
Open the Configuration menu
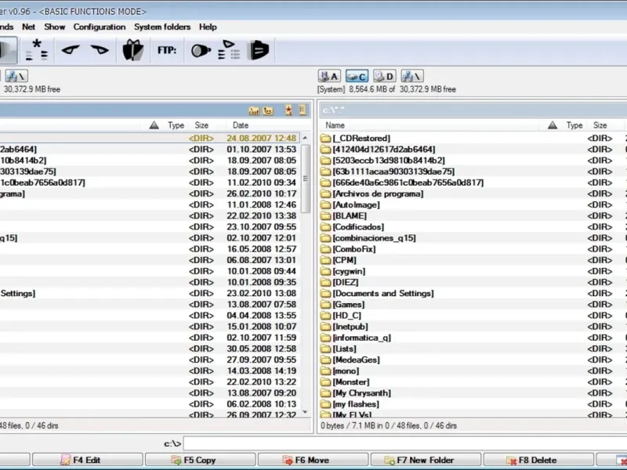[x=100, y=27]
